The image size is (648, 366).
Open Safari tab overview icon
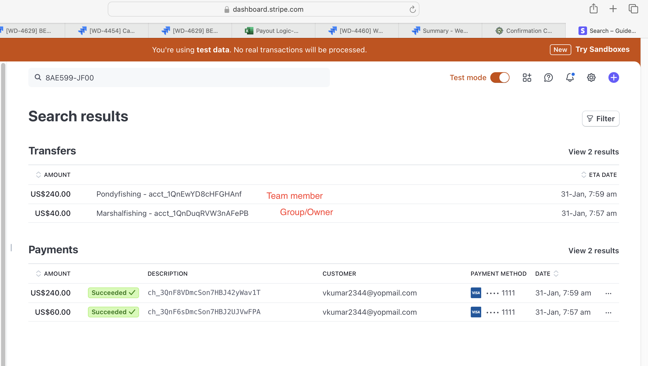633,9
